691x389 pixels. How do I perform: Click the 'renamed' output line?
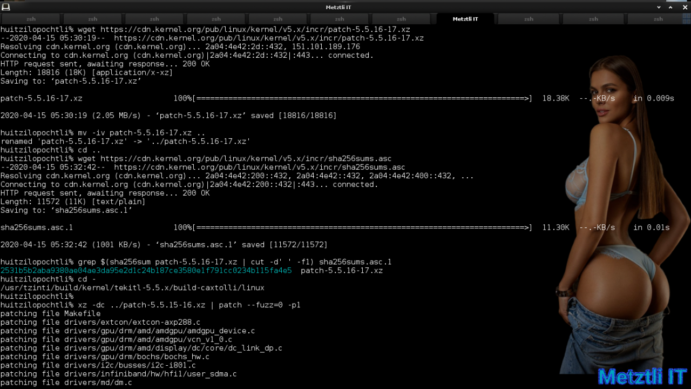coord(125,142)
